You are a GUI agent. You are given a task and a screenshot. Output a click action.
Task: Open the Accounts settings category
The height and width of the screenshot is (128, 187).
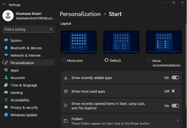pos(28,78)
